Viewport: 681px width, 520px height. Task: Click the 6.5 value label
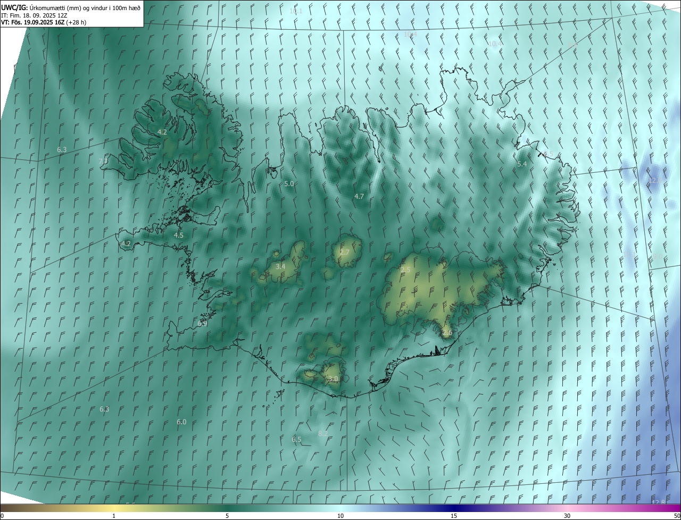tap(296, 439)
